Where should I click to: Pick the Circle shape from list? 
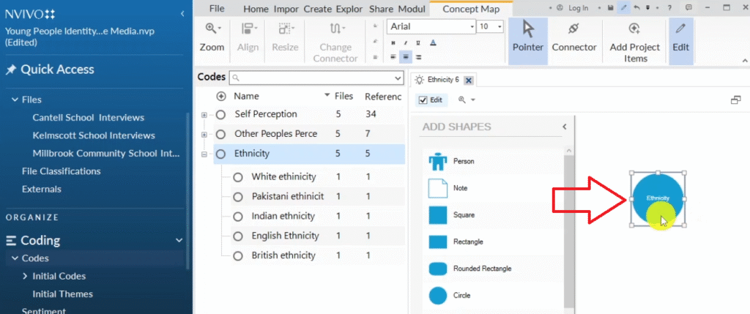[x=438, y=296]
